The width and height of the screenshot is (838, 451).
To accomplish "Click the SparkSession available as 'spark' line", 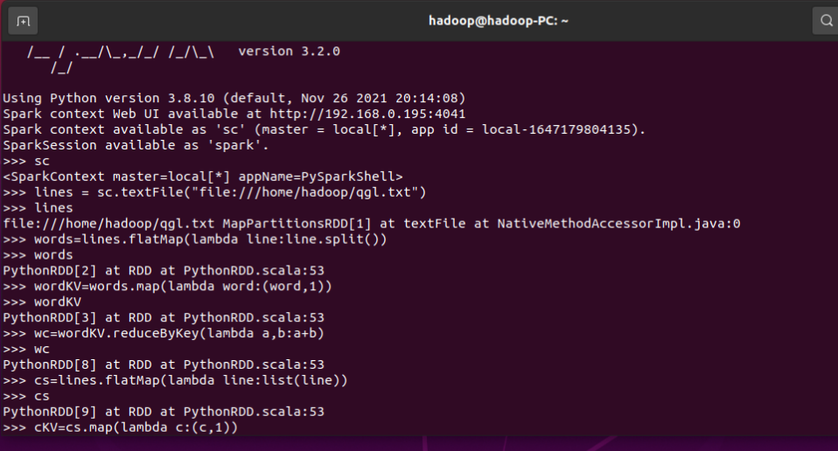I will click(136, 145).
